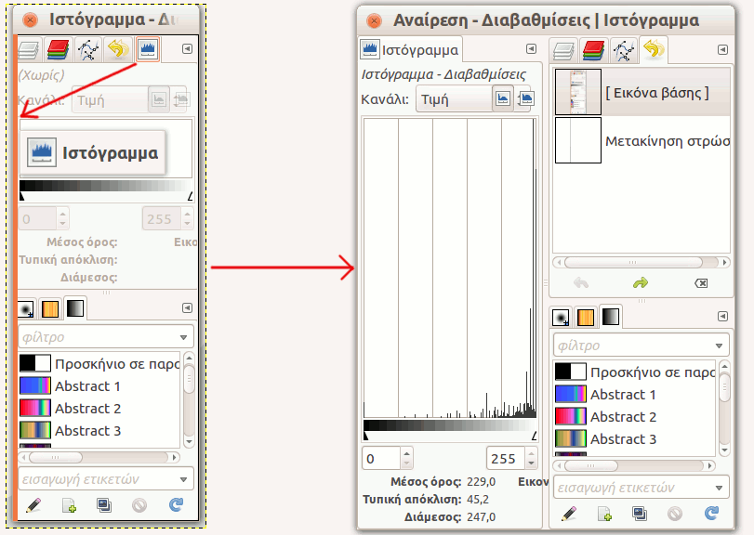Viewport: 754px width, 535px height.
Task: Open Gradients tab in right window
Action: point(610,318)
